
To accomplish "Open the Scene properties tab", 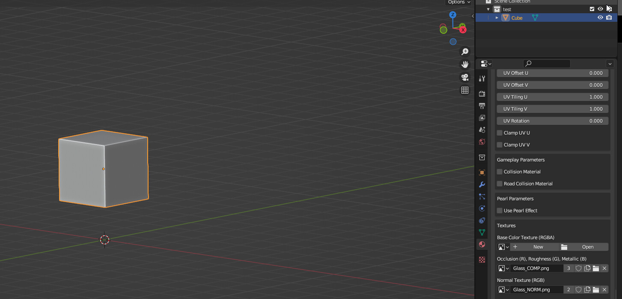I will pos(482,129).
